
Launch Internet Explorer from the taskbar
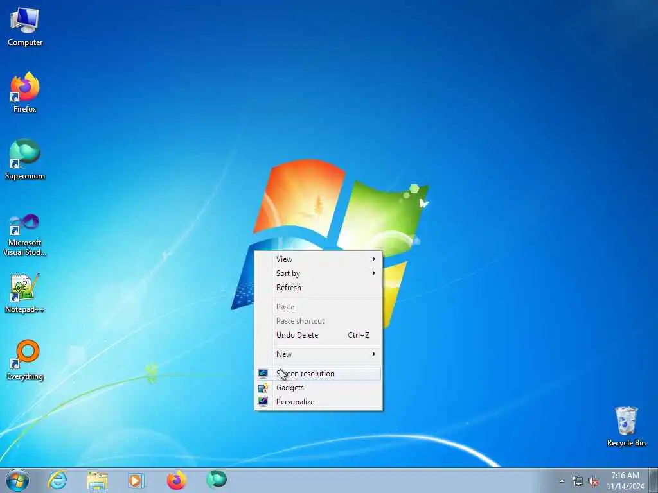(57, 480)
